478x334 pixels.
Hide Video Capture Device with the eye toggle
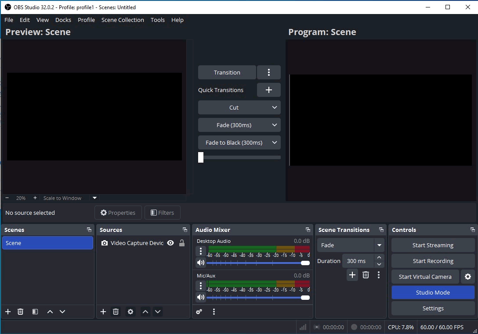(x=170, y=243)
